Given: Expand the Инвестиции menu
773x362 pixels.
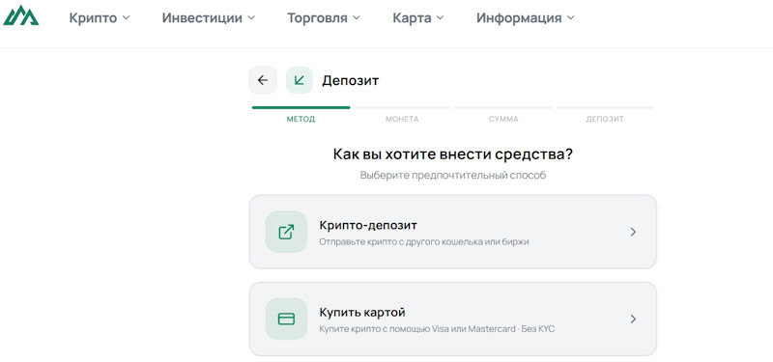Looking at the screenshot, I should (x=209, y=18).
